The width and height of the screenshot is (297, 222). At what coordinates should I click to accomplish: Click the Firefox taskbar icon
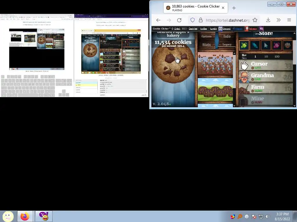25,216
